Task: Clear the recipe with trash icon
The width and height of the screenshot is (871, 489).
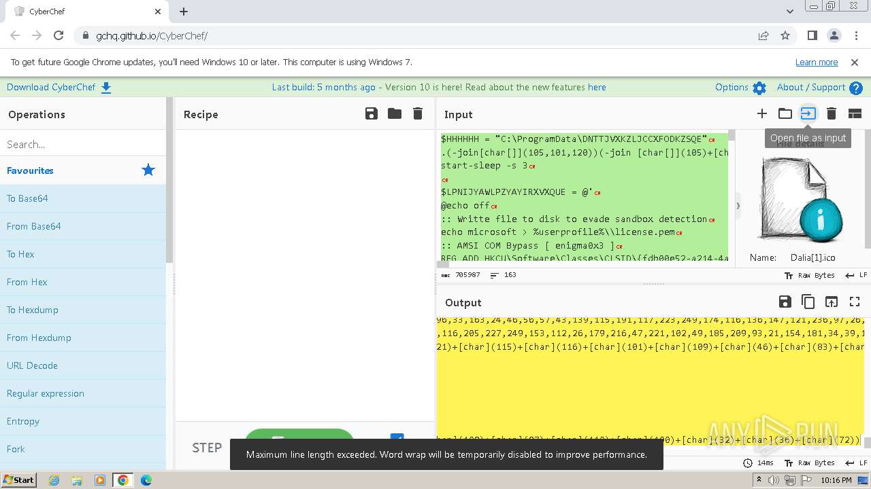Action: point(418,114)
